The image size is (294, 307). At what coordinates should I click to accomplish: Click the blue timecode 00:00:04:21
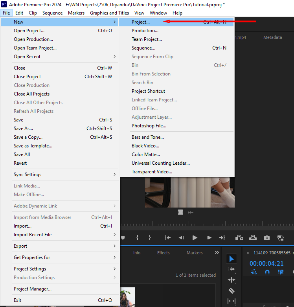coord(266,263)
